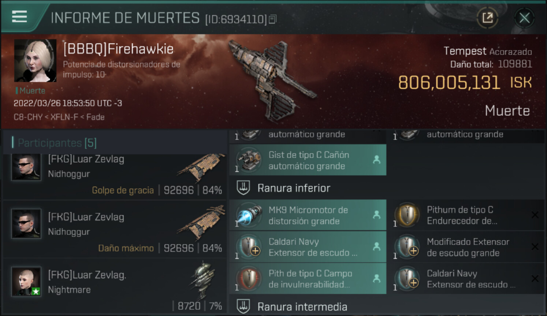This screenshot has width=547, height=316.
Task: Open the Participantes [5] tab
Action: click(57, 143)
